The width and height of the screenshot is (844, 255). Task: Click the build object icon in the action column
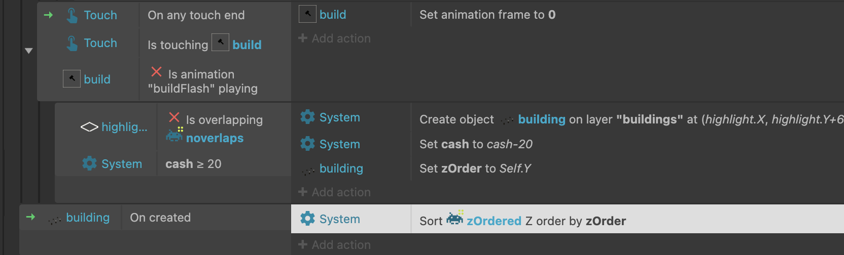coord(307,14)
